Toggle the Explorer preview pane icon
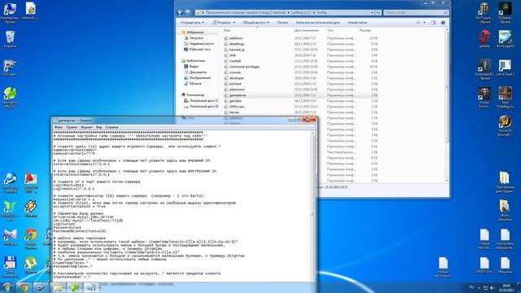Viewport: 521px width, 293px height. (x=433, y=22)
